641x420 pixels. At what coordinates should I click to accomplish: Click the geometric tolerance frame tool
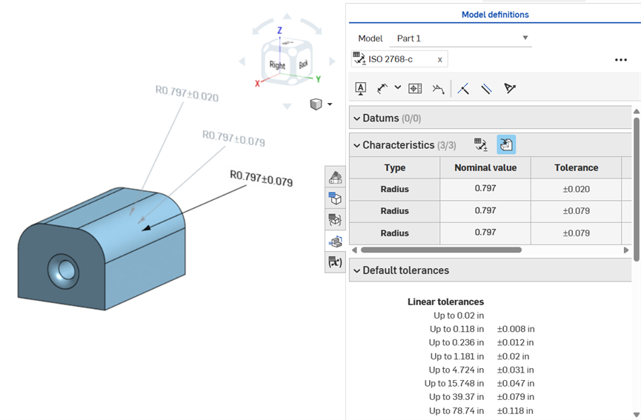click(x=415, y=88)
